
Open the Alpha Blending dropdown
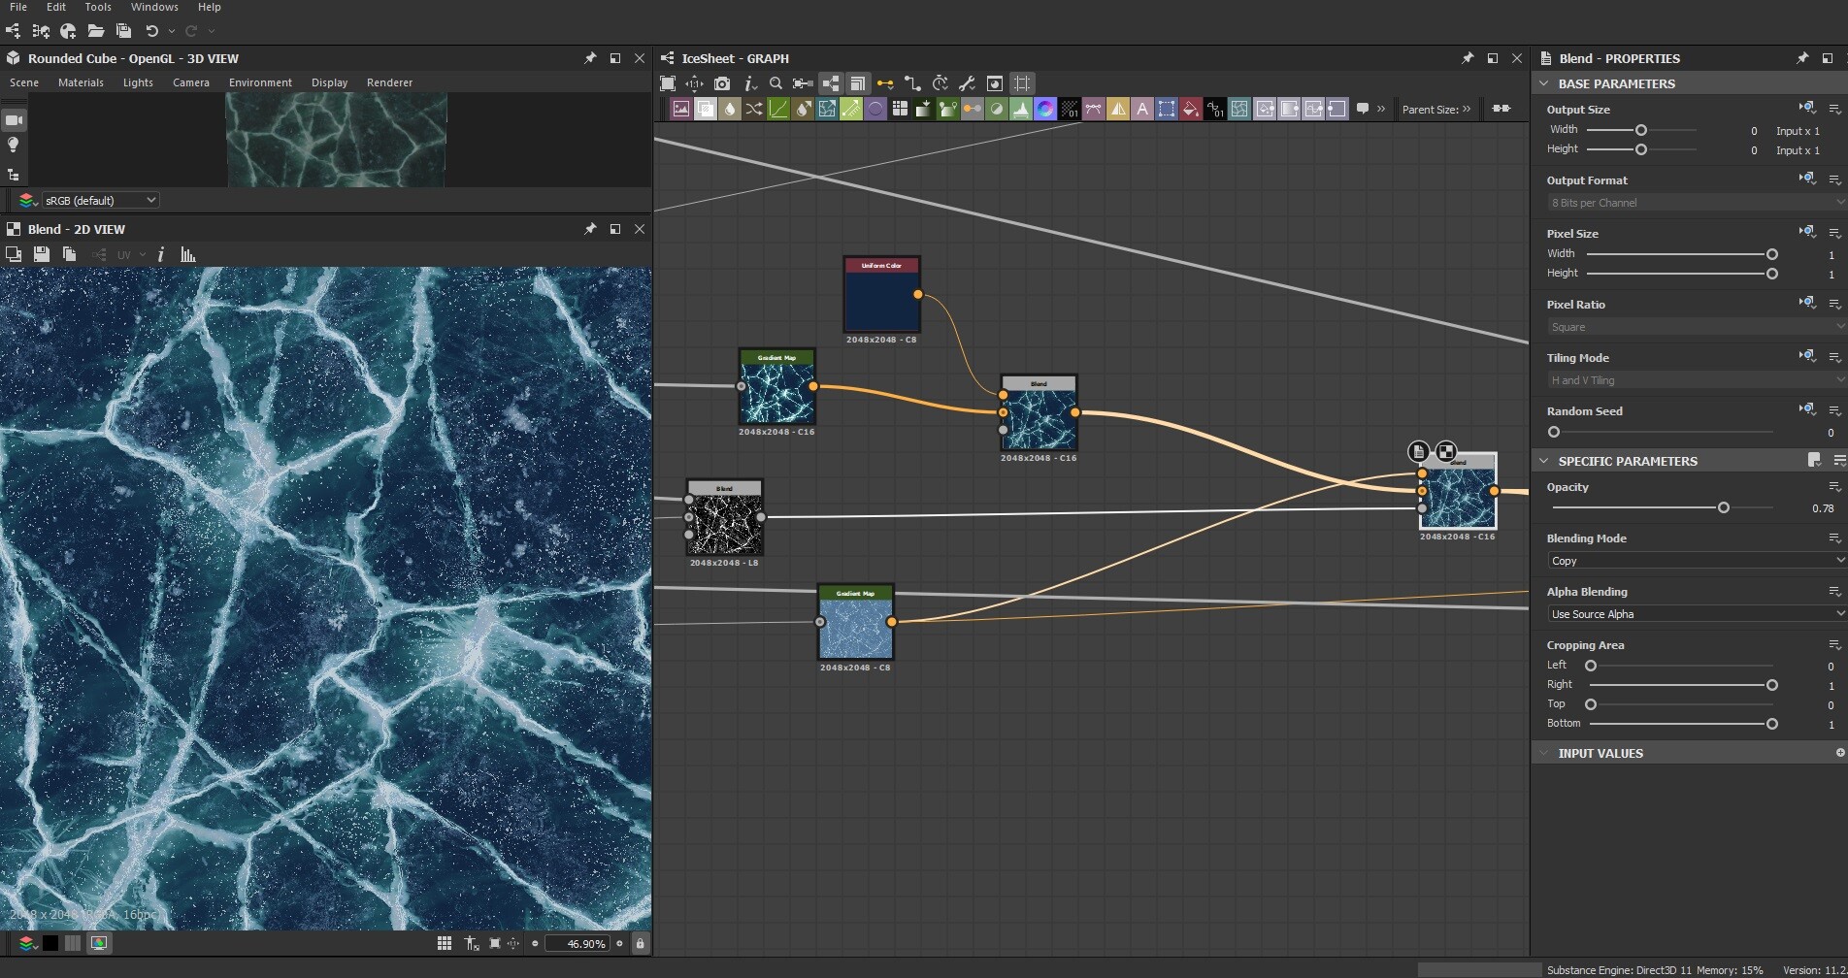(1695, 614)
